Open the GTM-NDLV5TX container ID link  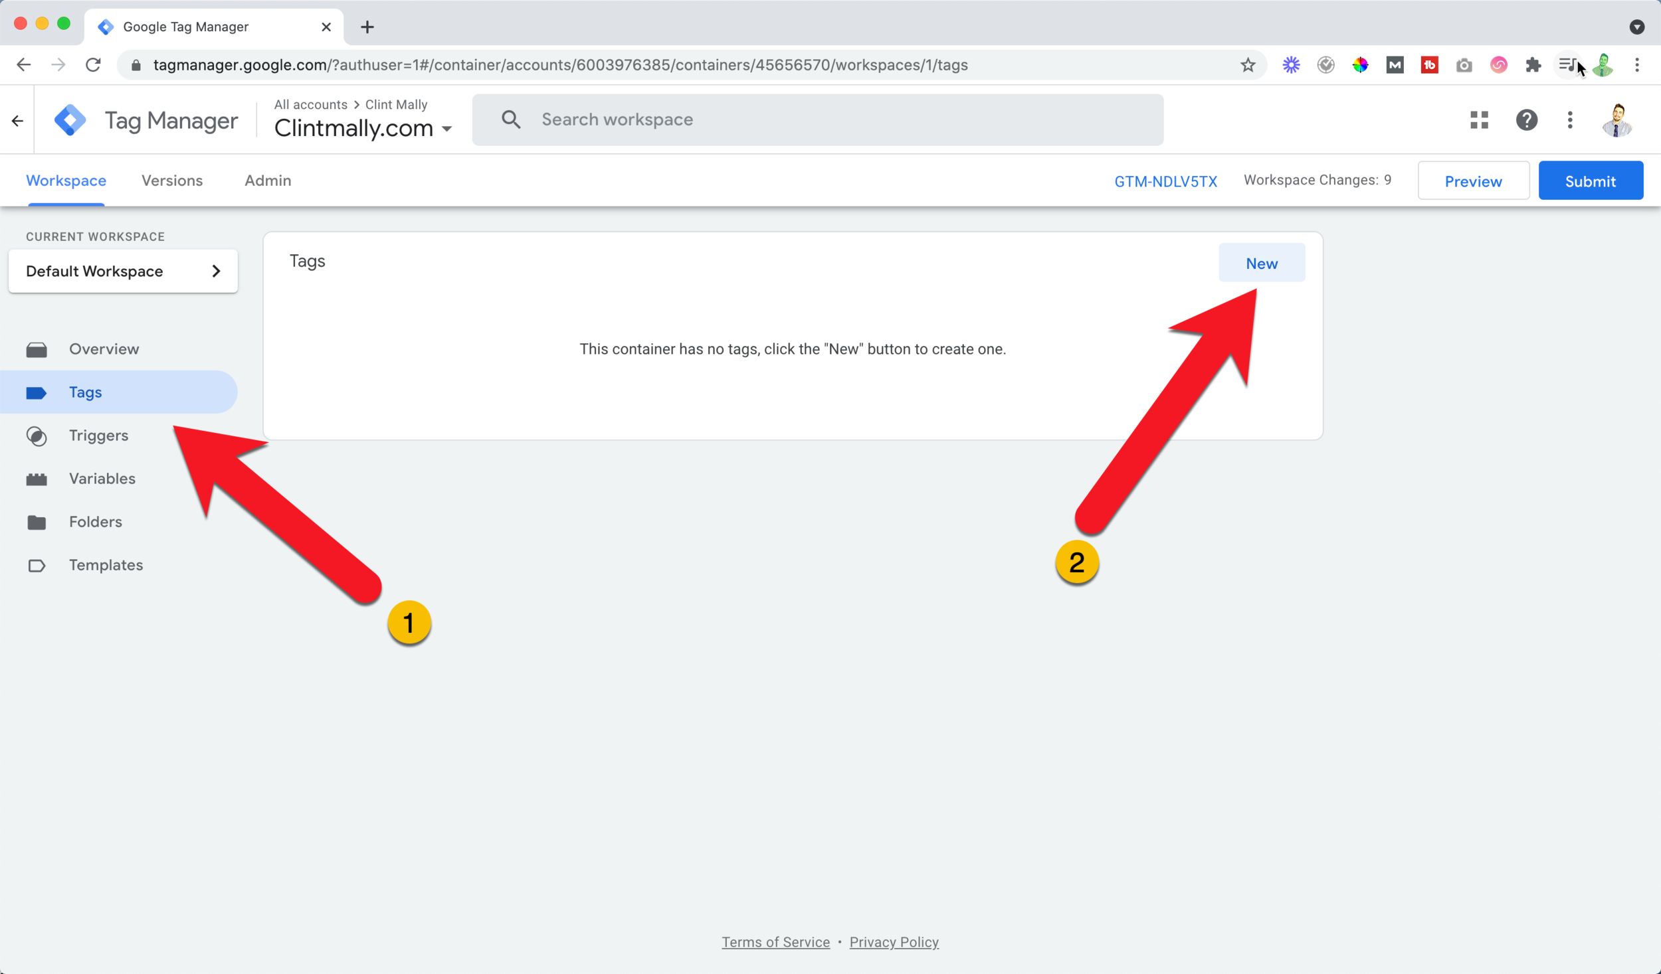(1166, 182)
